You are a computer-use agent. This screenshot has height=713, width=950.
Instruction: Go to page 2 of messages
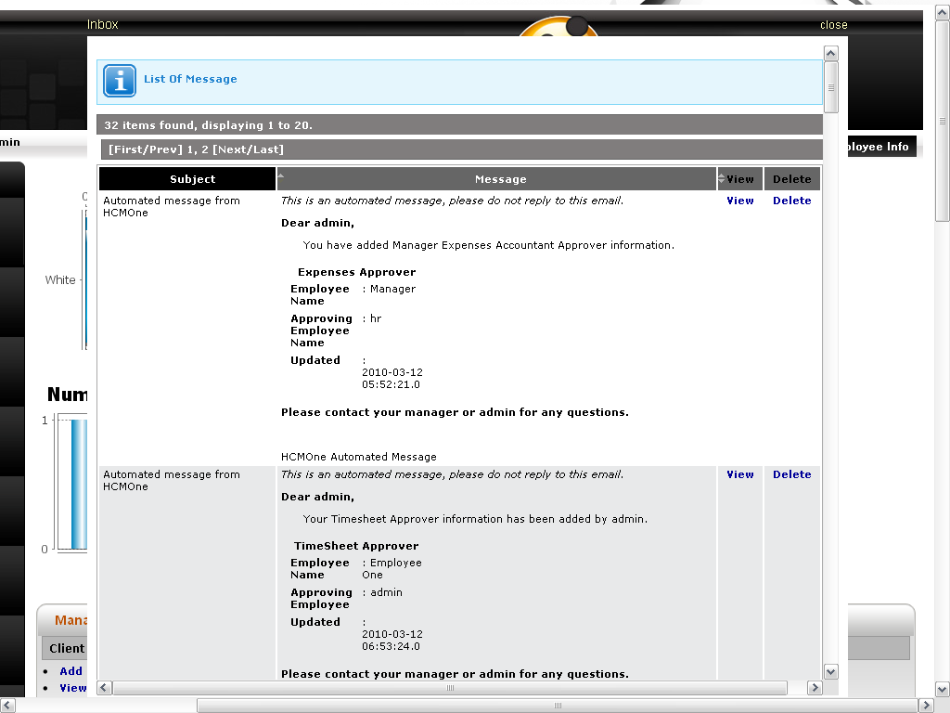pos(205,149)
